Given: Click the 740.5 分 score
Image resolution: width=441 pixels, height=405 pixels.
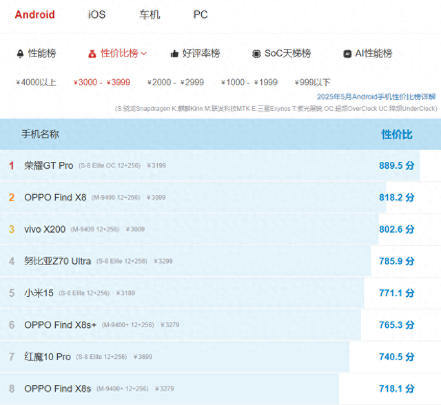Looking at the screenshot, I should (x=397, y=357).
